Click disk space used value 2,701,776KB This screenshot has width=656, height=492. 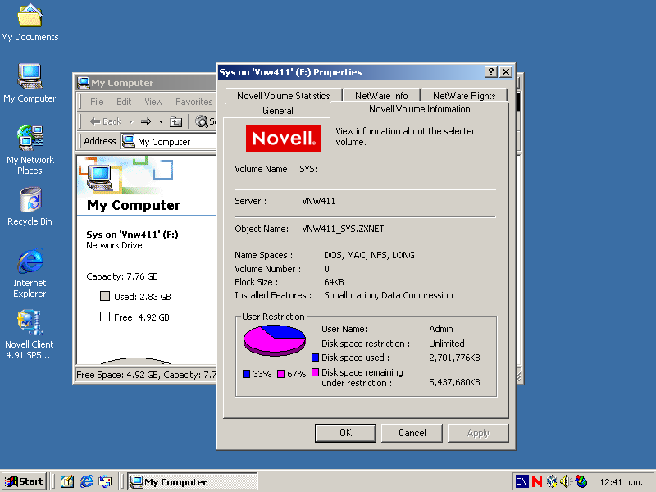[454, 358]
